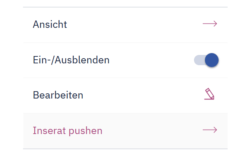Click the Ansicht label text
This screenshot has width=251, height=156.
50,25
